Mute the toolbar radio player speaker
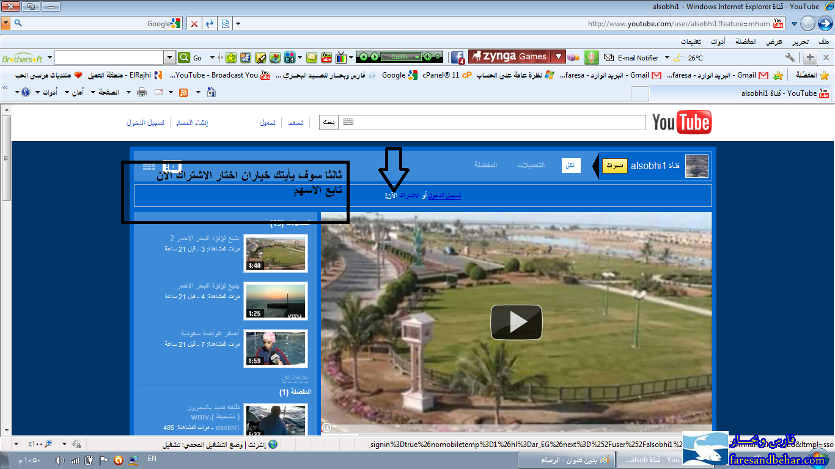 429,57
